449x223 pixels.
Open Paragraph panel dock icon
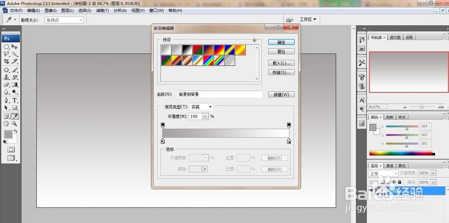click(x=362, y=109)
